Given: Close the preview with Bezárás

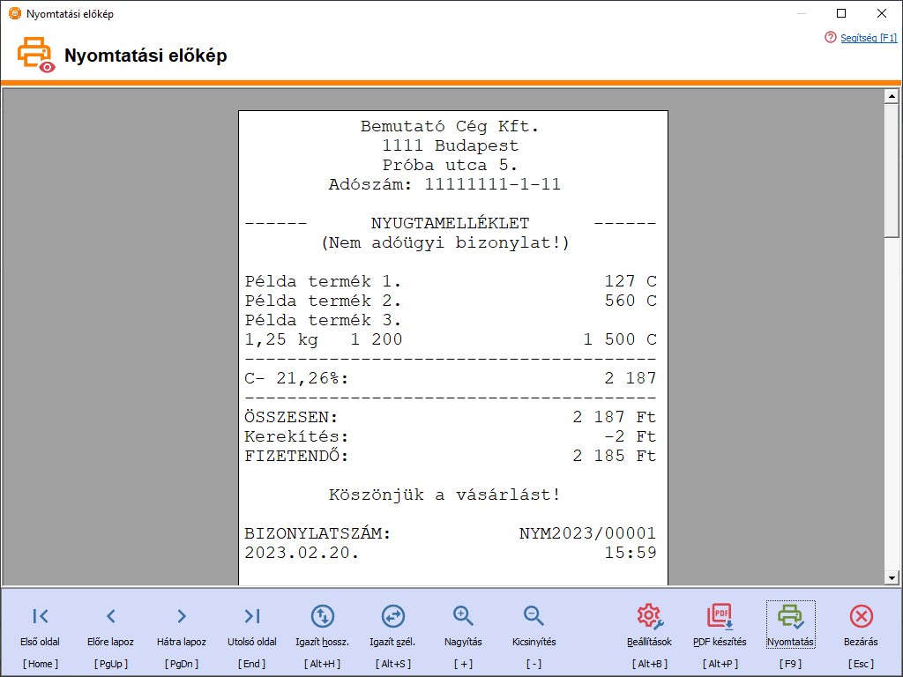Looking at the screenshot, I should [x=861, y=616].
